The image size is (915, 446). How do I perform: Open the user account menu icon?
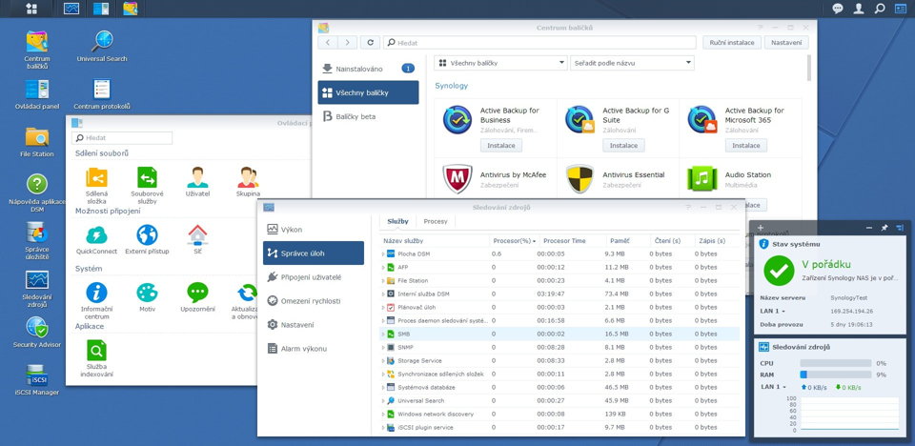[x=859, y=9]
